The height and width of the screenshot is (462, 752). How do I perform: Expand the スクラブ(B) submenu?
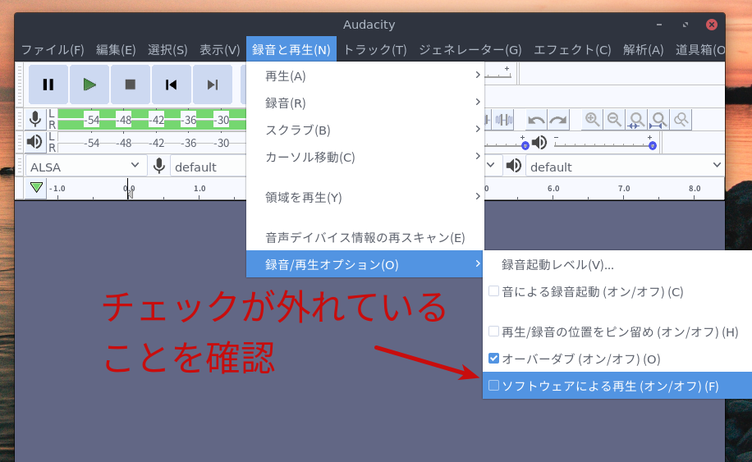pos(365,130)
